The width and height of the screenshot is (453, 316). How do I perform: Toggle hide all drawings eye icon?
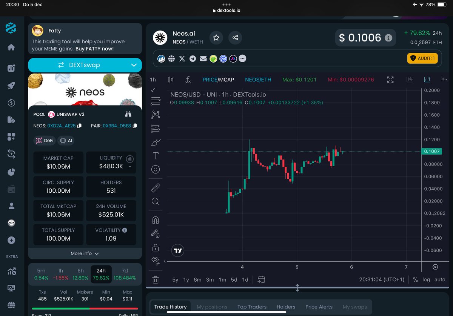tap(156, 260)
